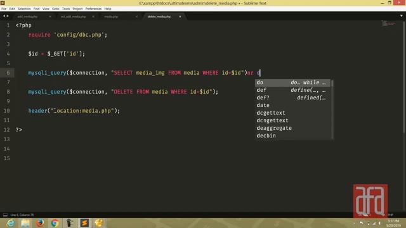The height and width of the screenshot is (228, 406).
Task: Click the 'config/dbc.php' string
Action: pyautogui.click(x=79, y=35)
